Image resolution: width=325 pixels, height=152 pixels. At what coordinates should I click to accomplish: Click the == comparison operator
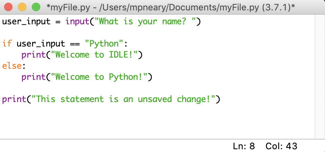75,44
